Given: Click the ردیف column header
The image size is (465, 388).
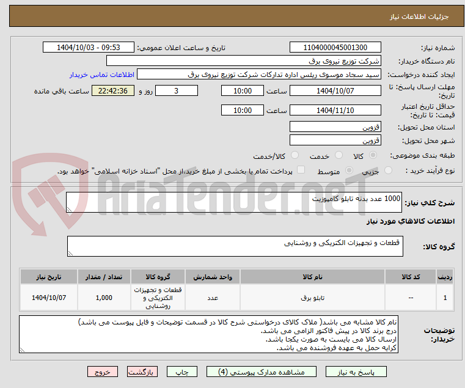Looking at the screenshot, I should [x=445, y=277].
